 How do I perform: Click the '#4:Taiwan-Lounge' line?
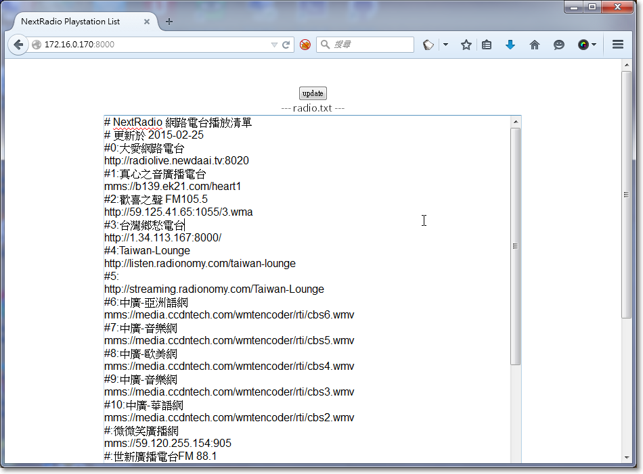(148, 251)
